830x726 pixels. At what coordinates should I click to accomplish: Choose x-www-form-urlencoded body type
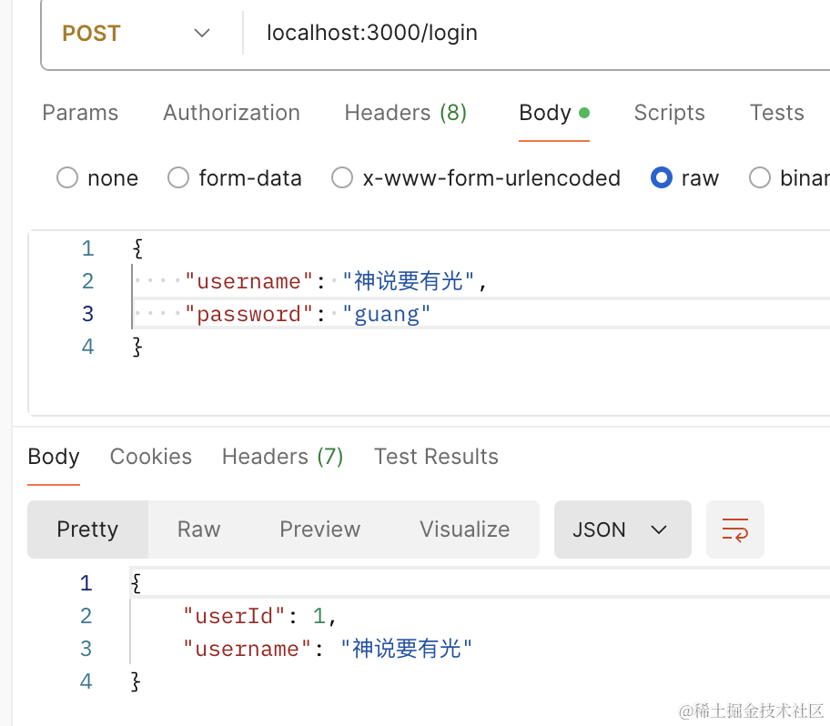pos(342,178)
